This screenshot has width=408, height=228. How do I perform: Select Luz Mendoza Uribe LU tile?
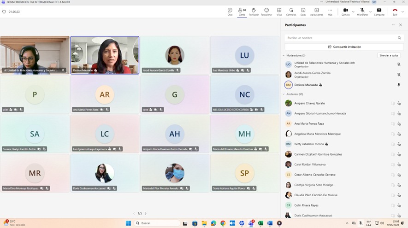(245, 55)
